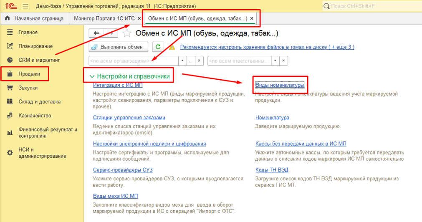Image resolution: width=422 pixels, height=222 pixels.
Task: Open Финансовый результат и контроллинг section
Action: tap(48, 132)
